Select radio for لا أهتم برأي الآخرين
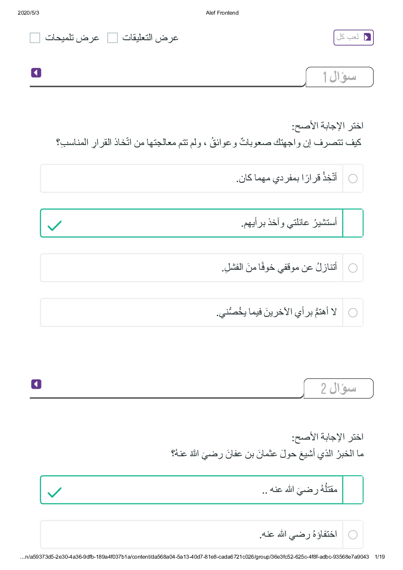The image size is (403, 570). pyautogui.click(x=353, y=312)
